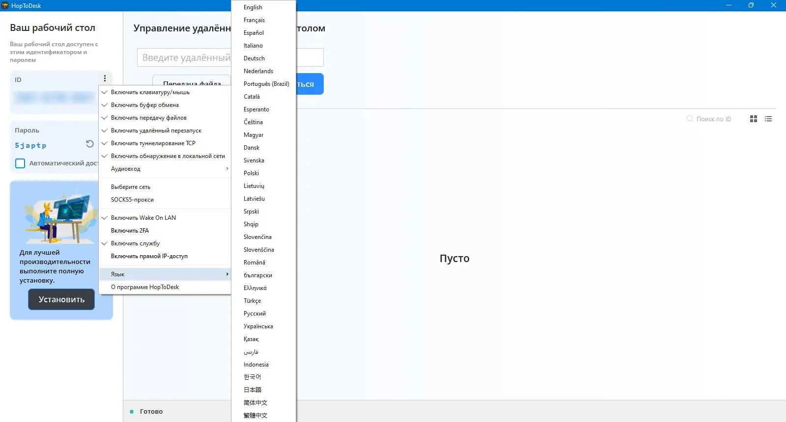786x422 pixels.
Task: Toggle Включить Wake On LAN option
Action: pos(165,218)
